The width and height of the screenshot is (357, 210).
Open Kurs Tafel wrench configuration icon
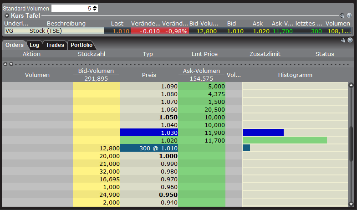(x=342, y=15)
